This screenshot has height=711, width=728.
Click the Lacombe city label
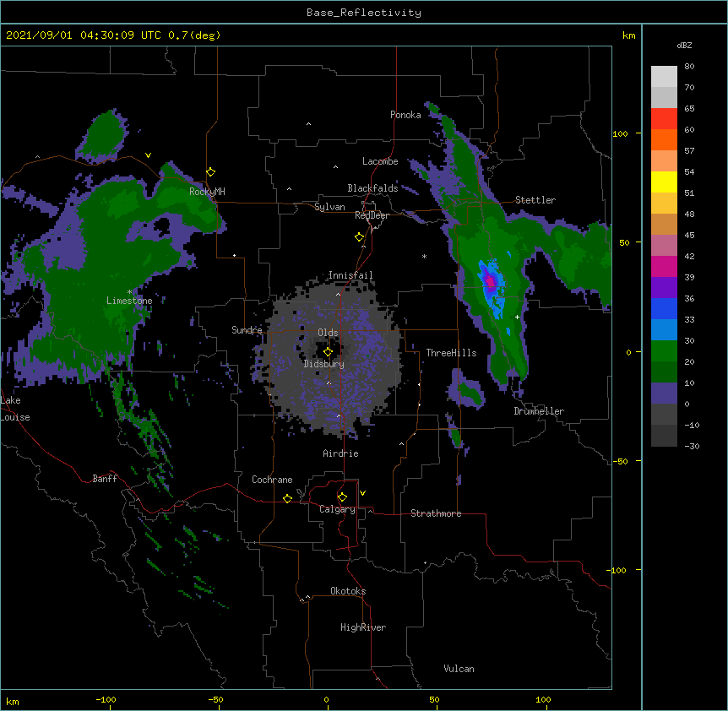[x=380, y=161]
